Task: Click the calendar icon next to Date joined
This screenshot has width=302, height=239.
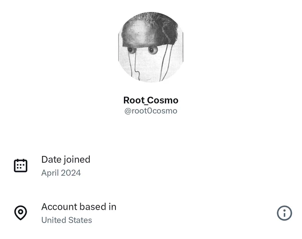Action: point(20,166)
